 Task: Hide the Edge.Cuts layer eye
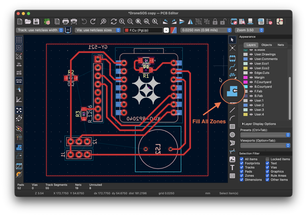tap(251, 73)
